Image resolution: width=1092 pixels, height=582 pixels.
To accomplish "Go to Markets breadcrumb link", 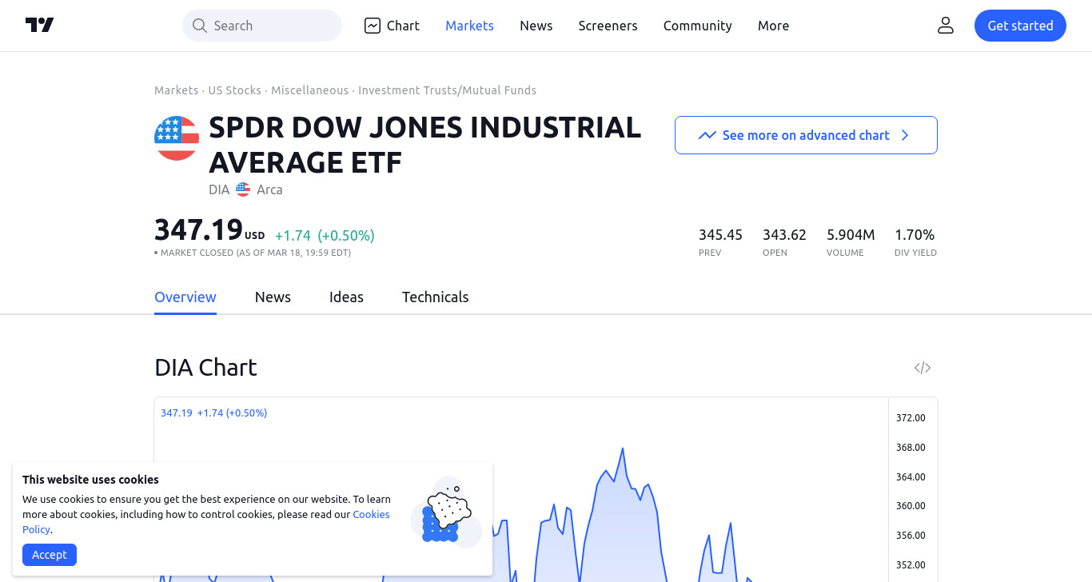I will tap(176, 90).
